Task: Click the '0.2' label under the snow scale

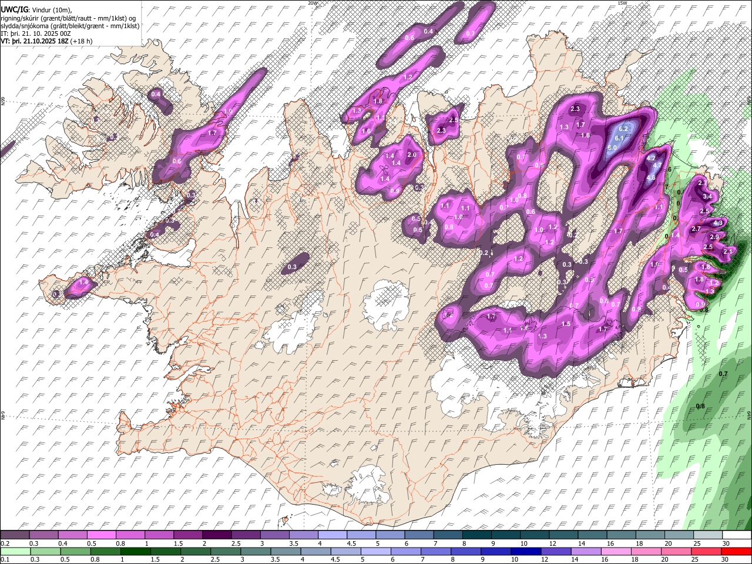Action: click(x=5, y=543)
